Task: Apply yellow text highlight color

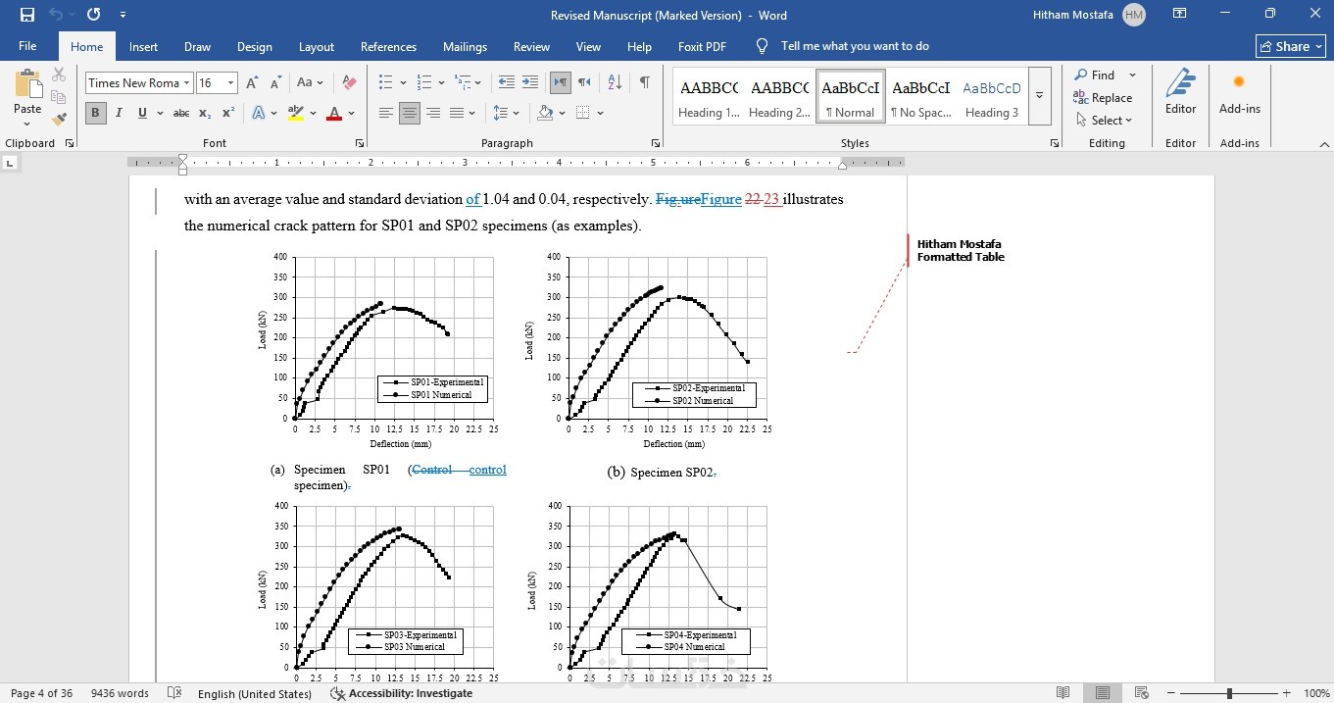Action: 296,114
